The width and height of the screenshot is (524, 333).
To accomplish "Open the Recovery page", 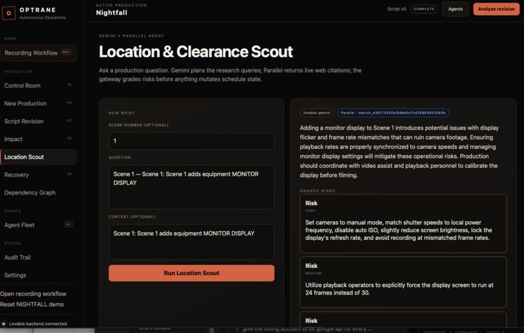I will [x=38, y=174].
